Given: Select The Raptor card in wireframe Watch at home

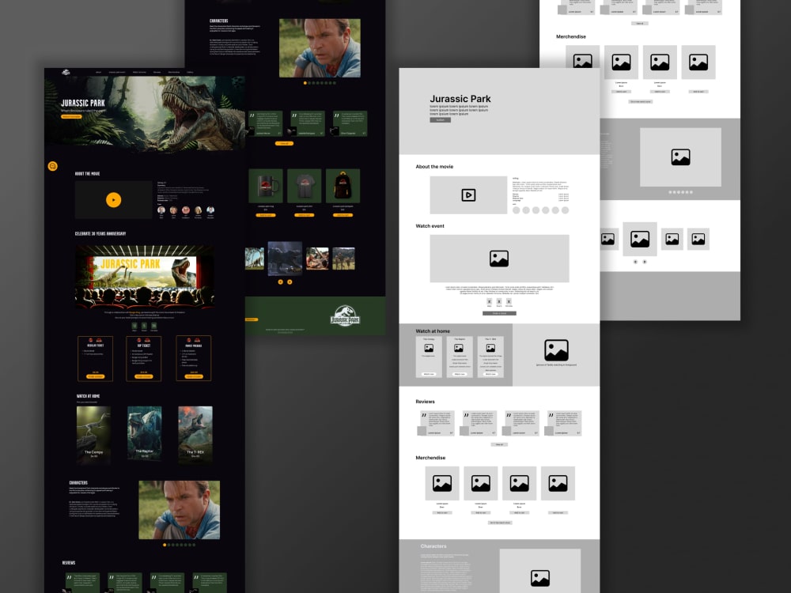Looking at the screenshot, I should (460, 357).
